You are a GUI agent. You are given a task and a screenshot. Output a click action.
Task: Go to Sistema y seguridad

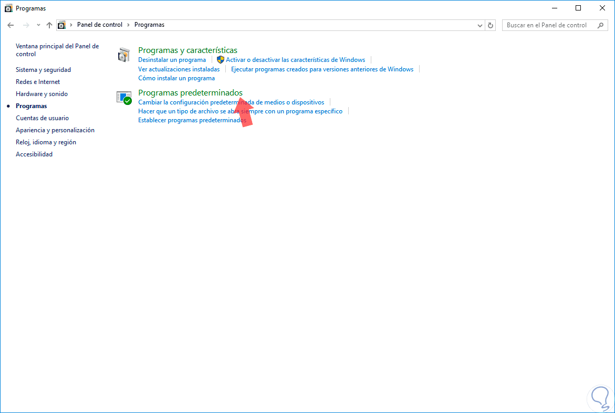click(x=43, y=70)
